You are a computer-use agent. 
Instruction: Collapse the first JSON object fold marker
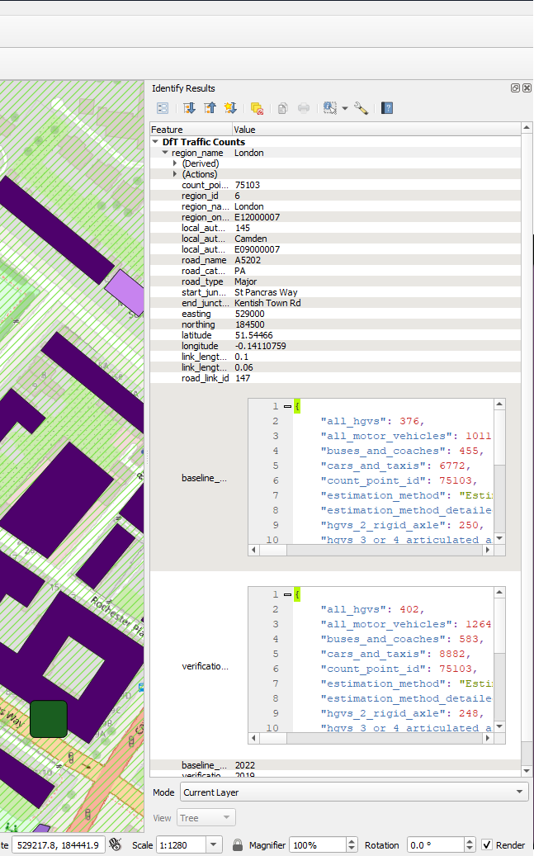click(287, 406)
